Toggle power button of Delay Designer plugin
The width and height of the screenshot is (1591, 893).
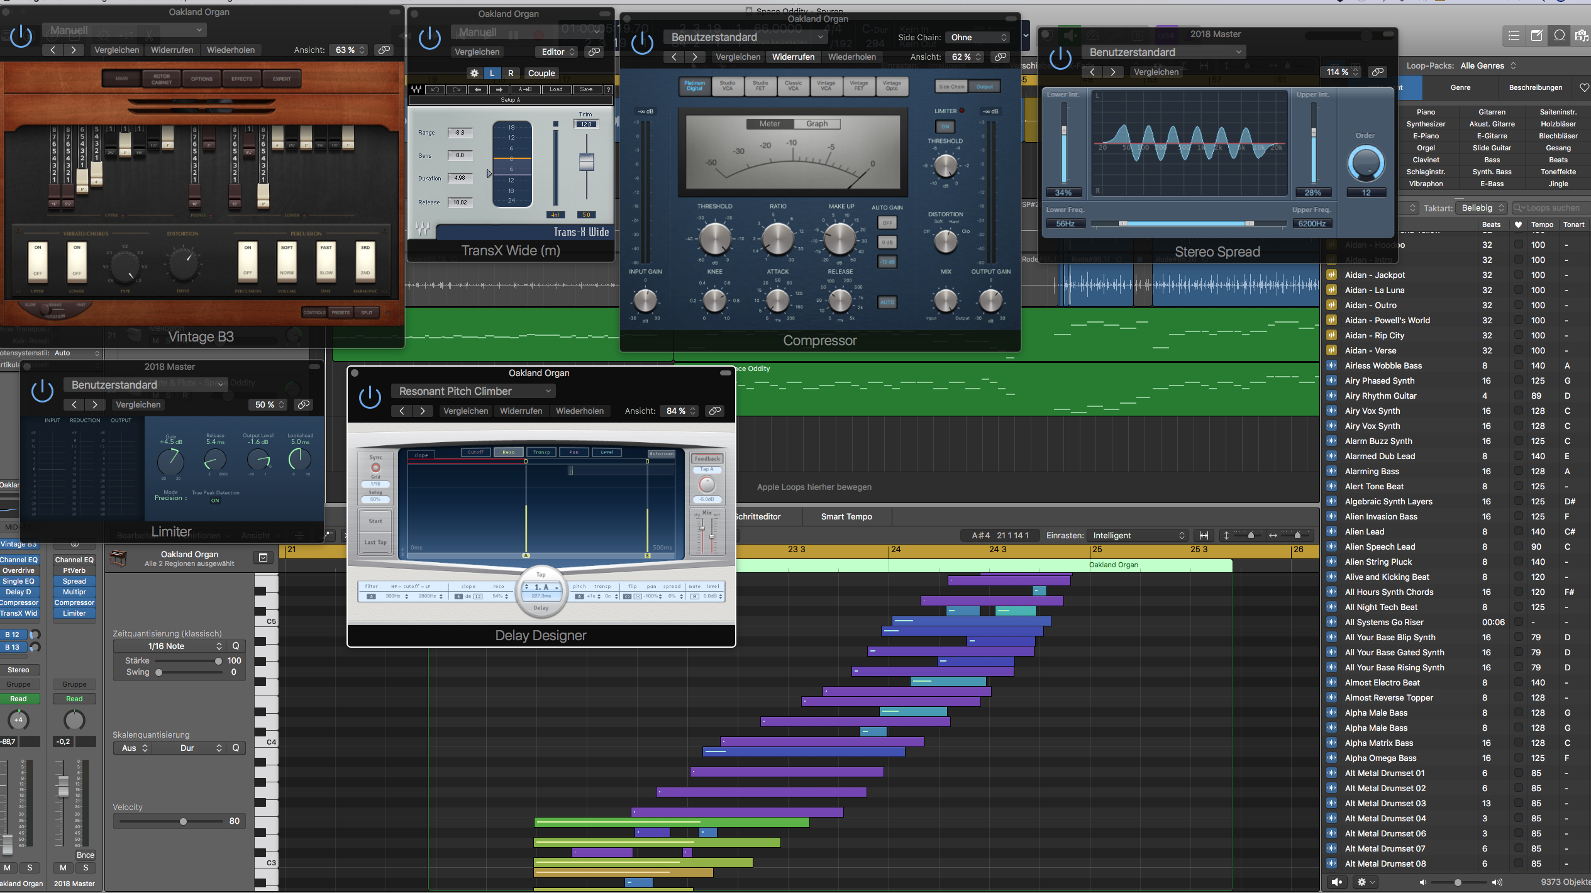point(370,397)
